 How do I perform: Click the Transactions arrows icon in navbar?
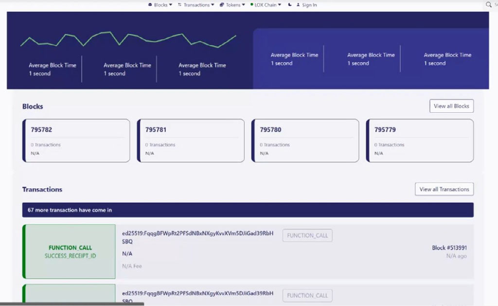[180, 5]
